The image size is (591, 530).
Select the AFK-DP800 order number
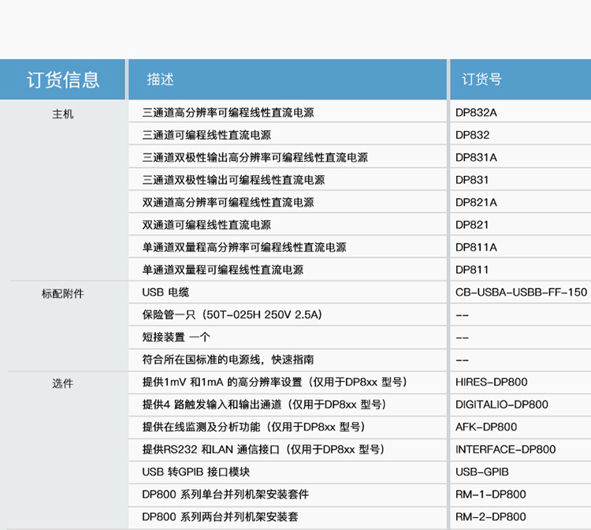(x=486, y=427)
